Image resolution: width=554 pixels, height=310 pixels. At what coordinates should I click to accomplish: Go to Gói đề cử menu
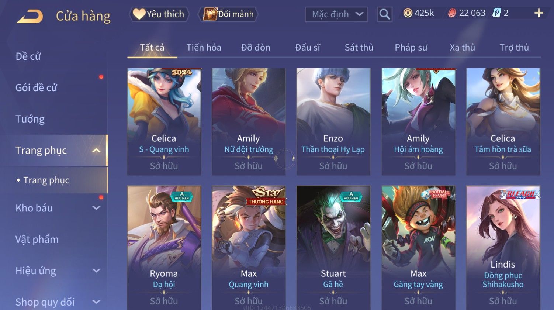pyautogui.click(x=36, y=88)
